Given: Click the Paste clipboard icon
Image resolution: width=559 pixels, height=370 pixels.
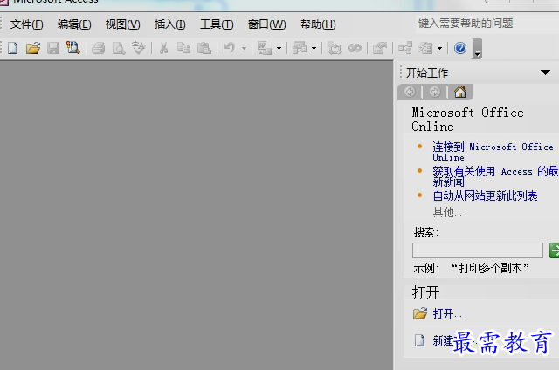Looking at the screenshot, I should pos(204,48).
